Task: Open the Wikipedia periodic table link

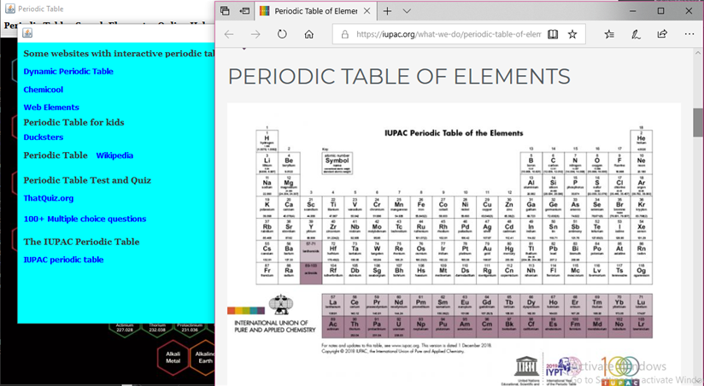Action: [x=114, y=155]
